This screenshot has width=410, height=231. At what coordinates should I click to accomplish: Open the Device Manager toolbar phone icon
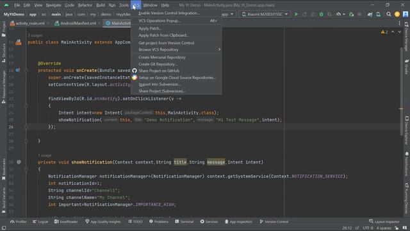pyautogui.click(x=379, y=14)
